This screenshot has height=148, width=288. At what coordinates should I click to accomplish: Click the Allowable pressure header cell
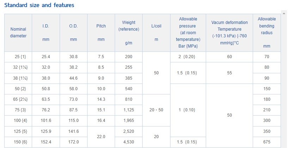pos(188,33)
